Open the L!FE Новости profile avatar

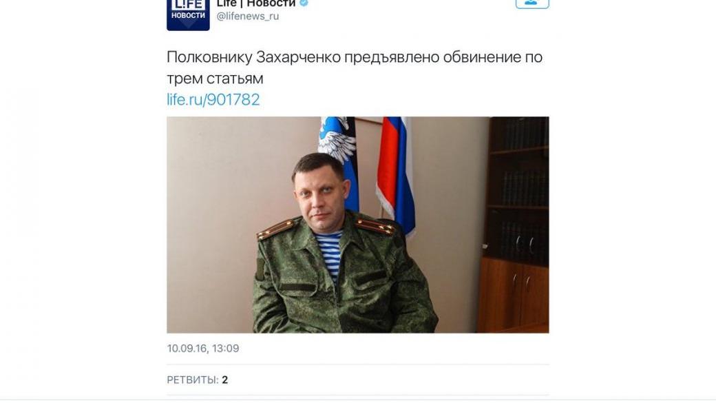click(x=188, y=15)
